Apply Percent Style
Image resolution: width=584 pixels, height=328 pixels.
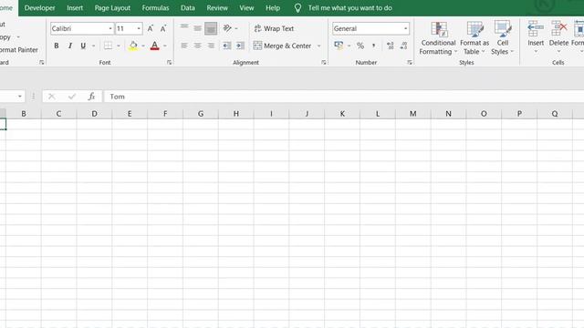coord(360,46)
